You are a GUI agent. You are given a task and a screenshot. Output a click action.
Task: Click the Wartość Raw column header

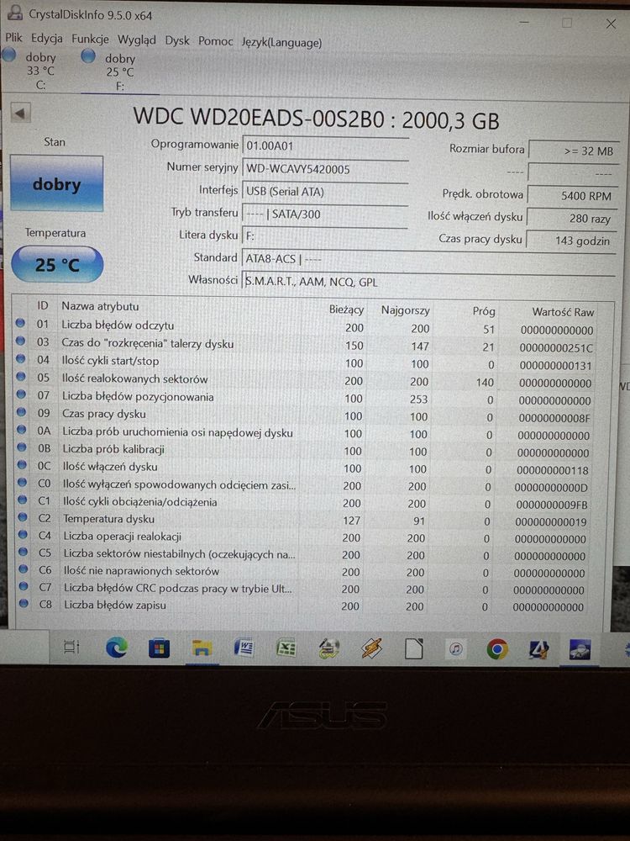[x=563, y=312]
